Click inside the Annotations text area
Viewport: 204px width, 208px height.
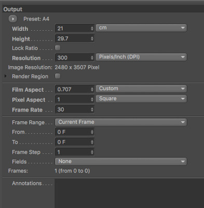pyautogui.click(x=129, y=193)
